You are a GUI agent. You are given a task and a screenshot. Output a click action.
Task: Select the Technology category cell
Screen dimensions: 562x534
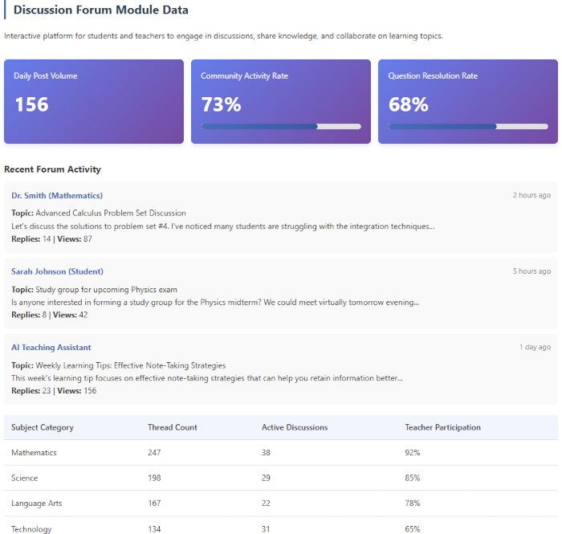coord(31,529)
